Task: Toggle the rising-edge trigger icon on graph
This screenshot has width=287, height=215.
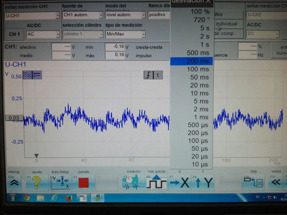Action: (148, 75)
